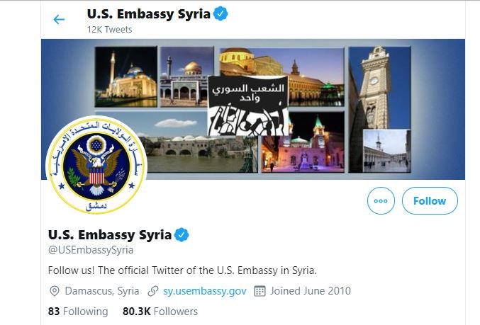Screen dimensions: 480x325
Task: Click the back arrow icon
Action: (59, 20)
